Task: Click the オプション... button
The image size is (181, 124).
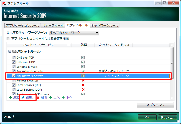Action: 155,105
